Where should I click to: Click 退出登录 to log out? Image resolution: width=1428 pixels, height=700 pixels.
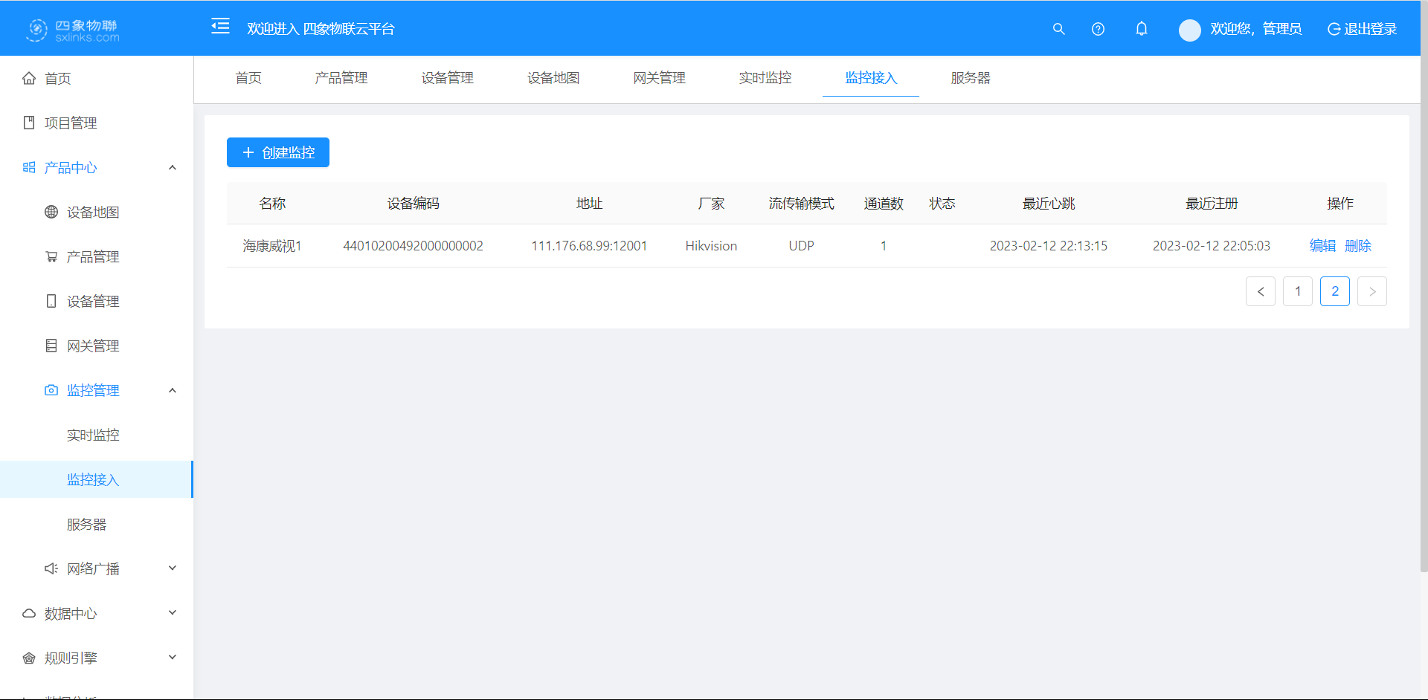[x=1362, y=29]
